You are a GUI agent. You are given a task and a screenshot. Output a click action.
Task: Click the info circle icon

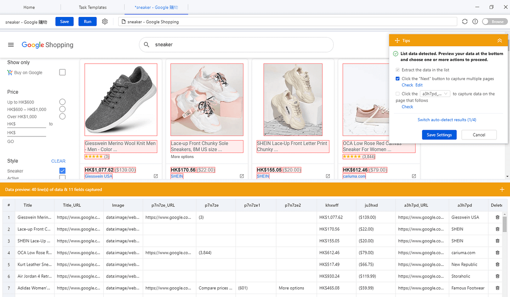[475, 22]
